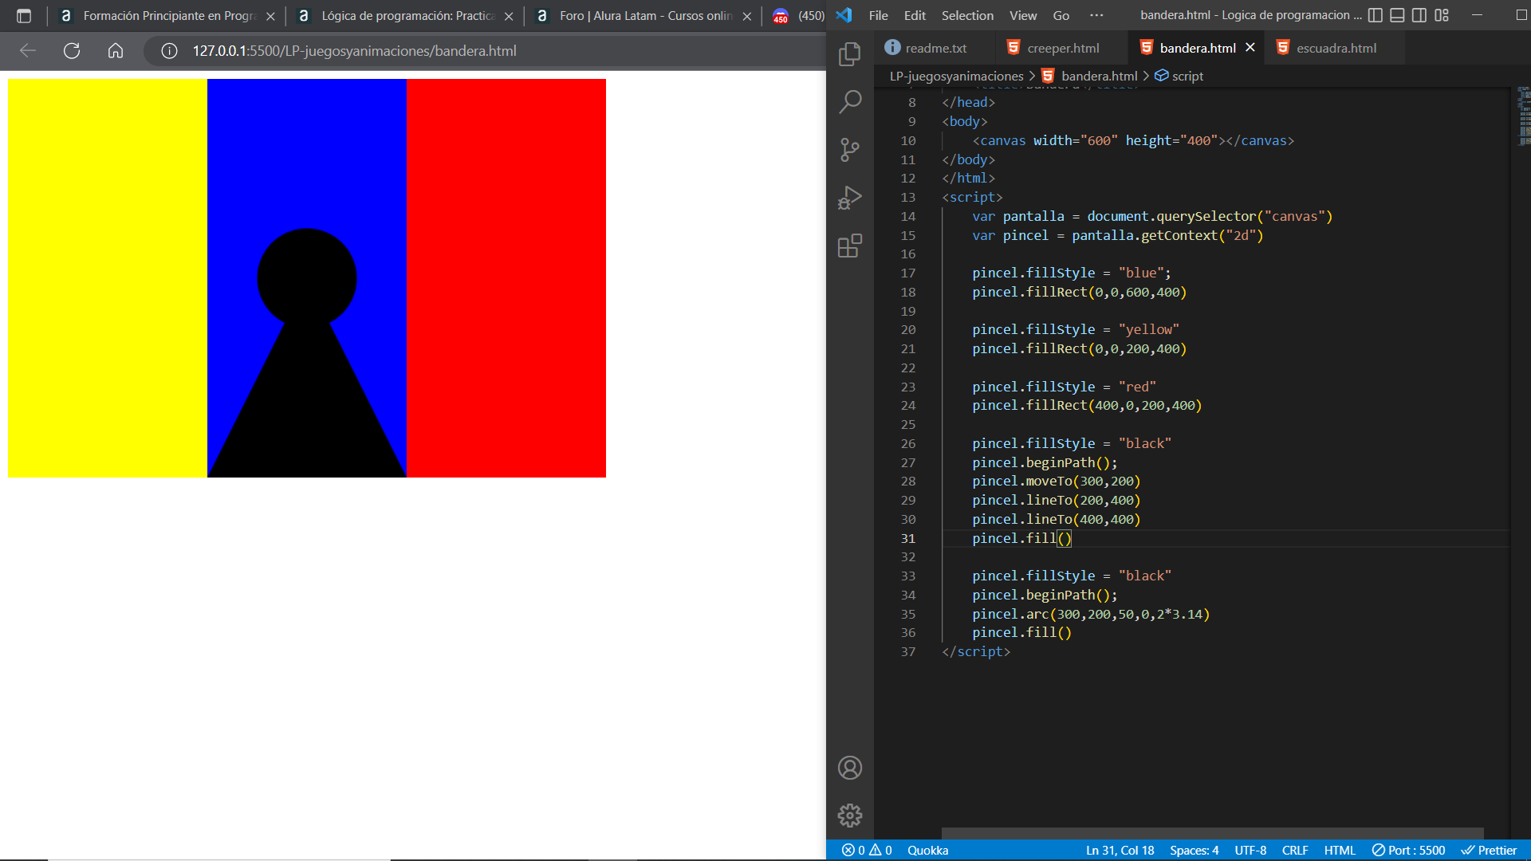
Task: Click the browser address bar URL
Action: pyautogui.click(x=354, y=51)
